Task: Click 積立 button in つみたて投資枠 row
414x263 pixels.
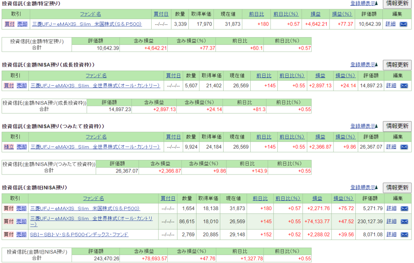Action: (9, 147)
